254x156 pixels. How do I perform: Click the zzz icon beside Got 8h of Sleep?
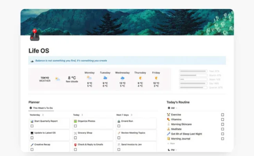point(168,134)
